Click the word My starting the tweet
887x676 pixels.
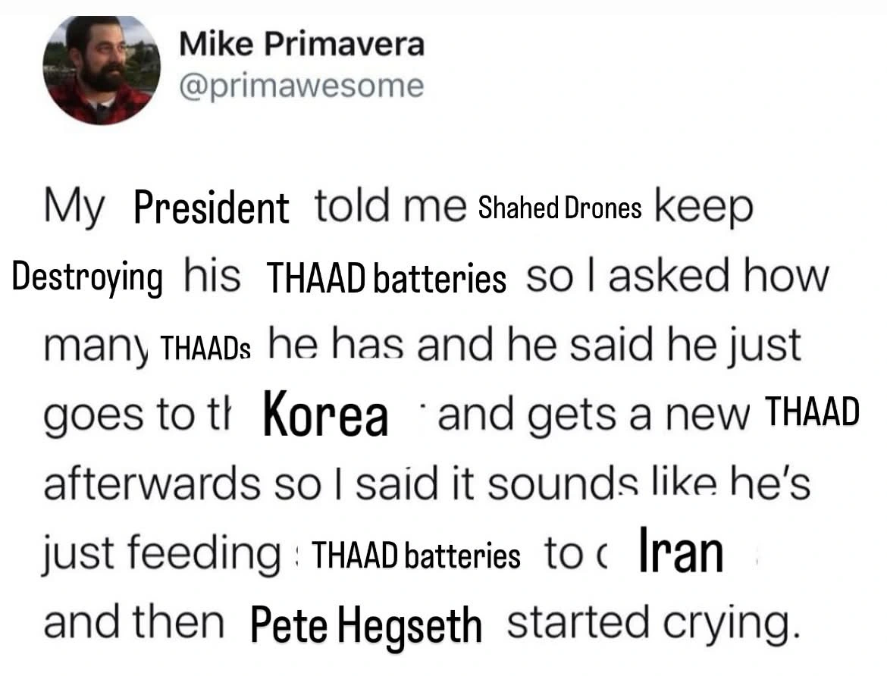[x=73, y=208]
